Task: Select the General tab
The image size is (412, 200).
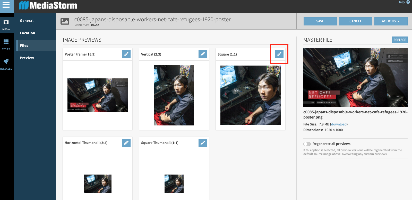Action: (x=27, y=21)
